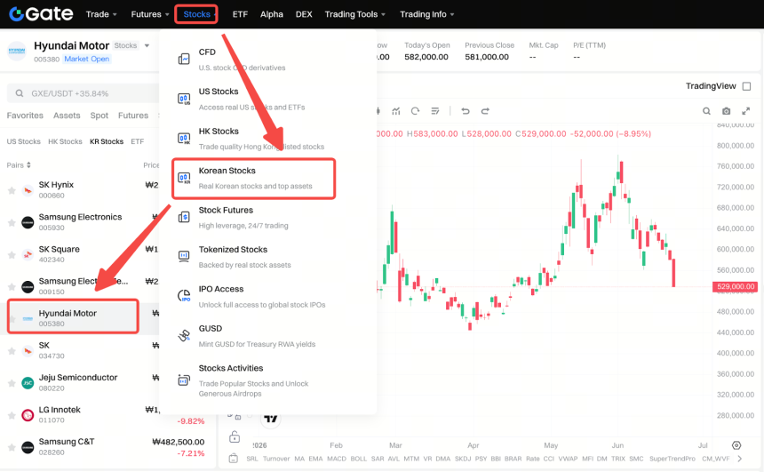Favorite Samsung C&T with its star

12,447
